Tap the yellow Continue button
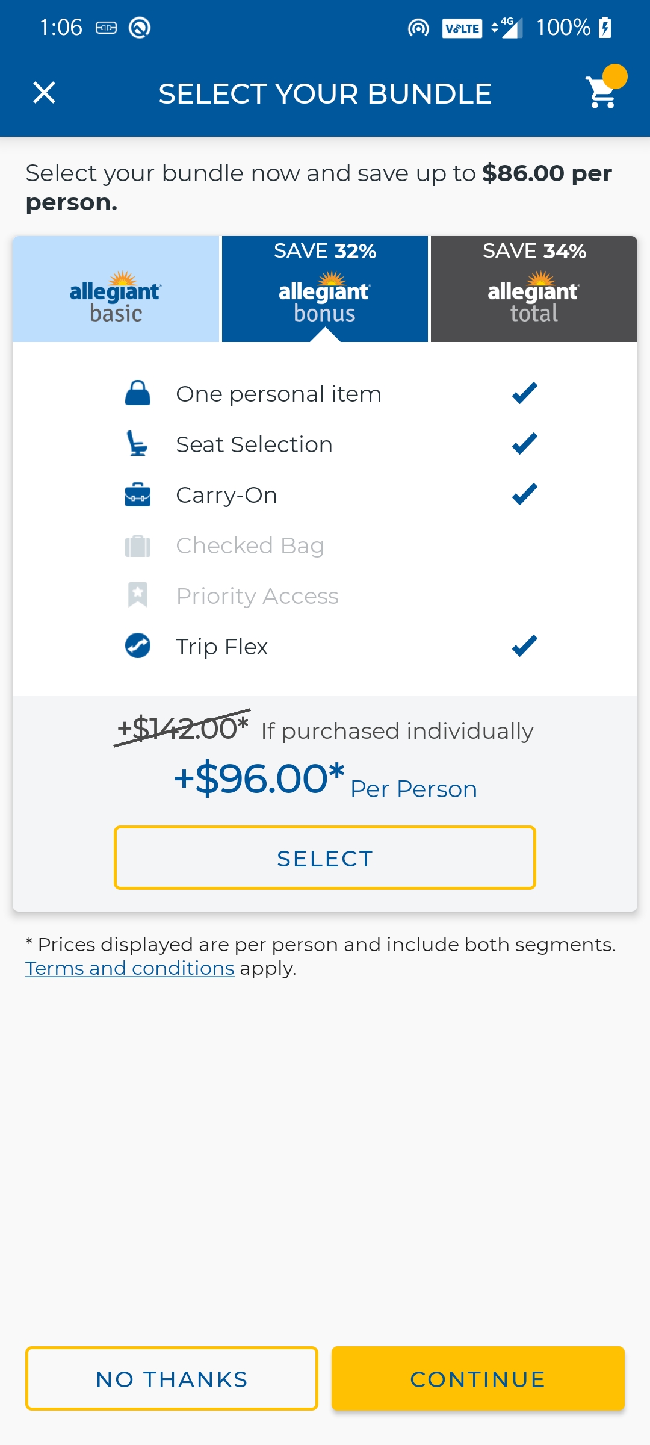The height and width of the screenshot is (1445, 650). point(478,1379)
